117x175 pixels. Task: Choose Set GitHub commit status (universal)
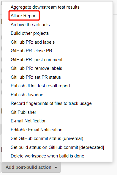(x=47, y=138)
